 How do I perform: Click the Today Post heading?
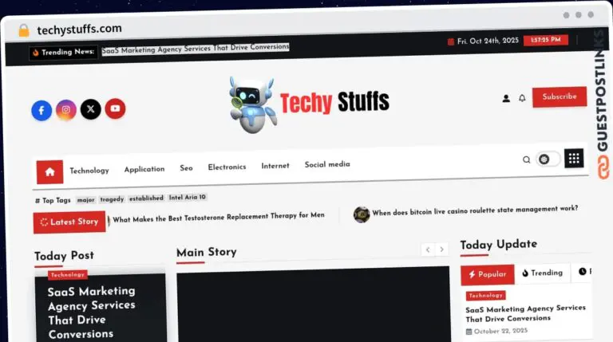64,256
